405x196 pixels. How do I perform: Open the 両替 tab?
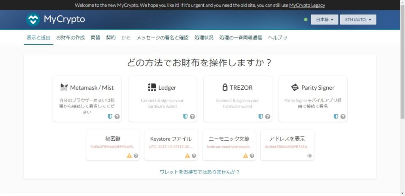point(95,38)
